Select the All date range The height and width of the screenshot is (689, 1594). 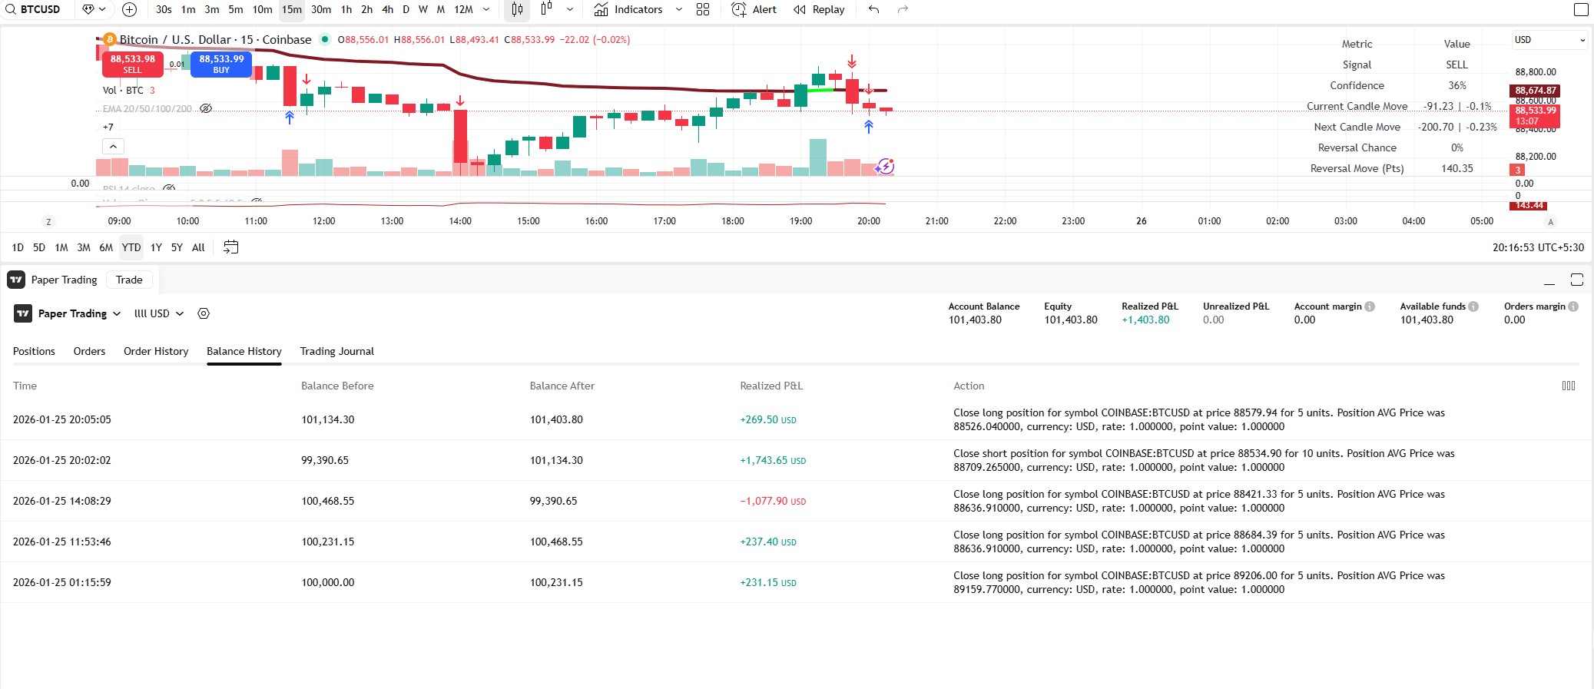[x=198, y=247]
